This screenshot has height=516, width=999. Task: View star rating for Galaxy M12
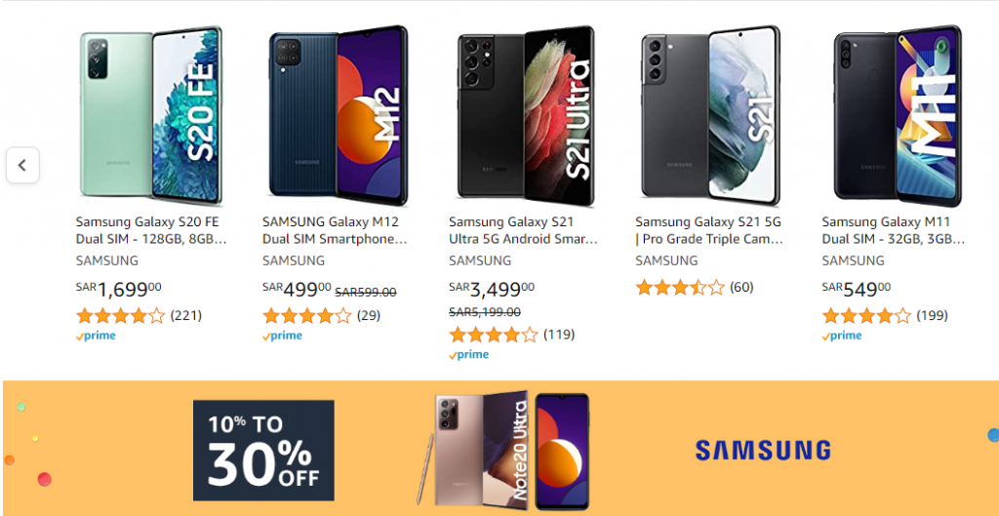point(307,315)
